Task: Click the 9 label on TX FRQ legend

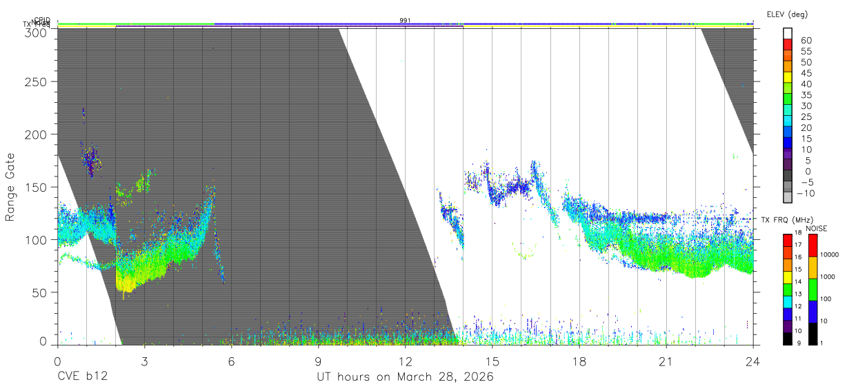Action: 800,343
